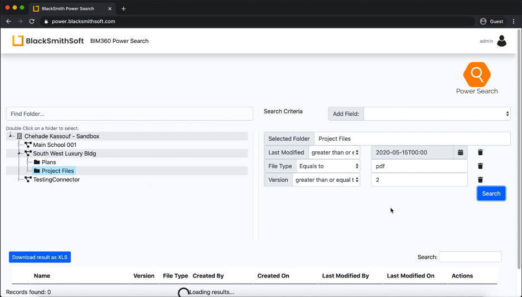Expand the Main School 001 node
This screenshot has width=522, height=297.
click(20, 145)
